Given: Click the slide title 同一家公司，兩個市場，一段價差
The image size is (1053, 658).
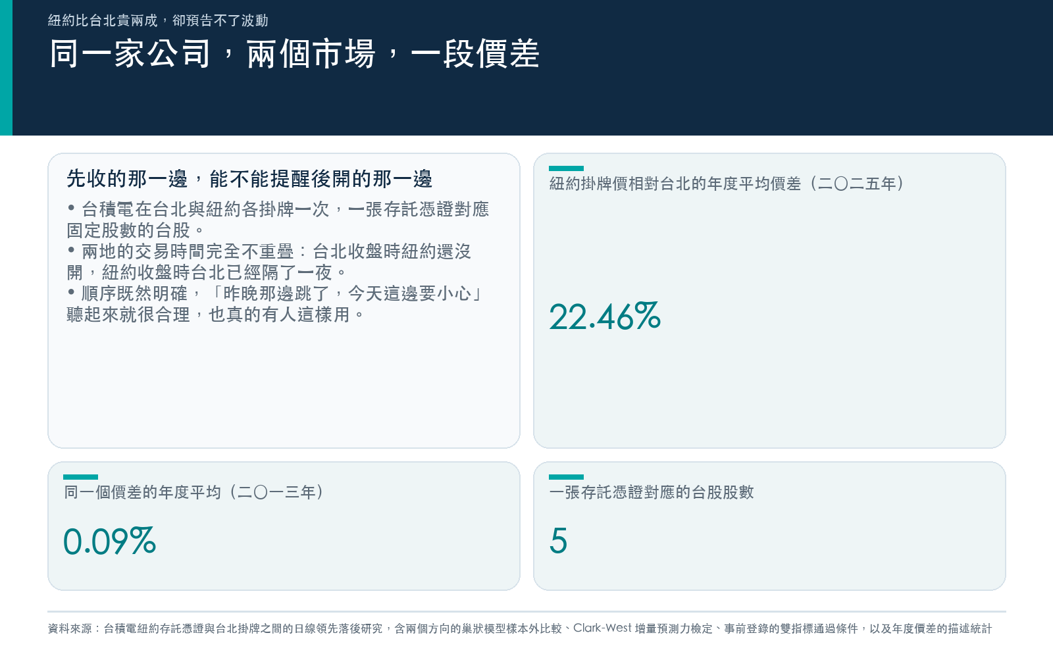Looking at the screenshot, I should [294, 53].
